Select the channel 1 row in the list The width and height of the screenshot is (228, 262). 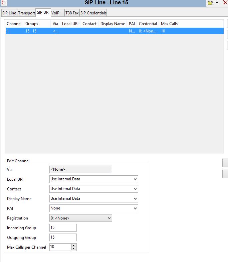[115, 31]
